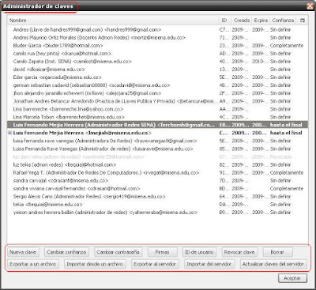Click the Borrar button

tap(277, 252)
